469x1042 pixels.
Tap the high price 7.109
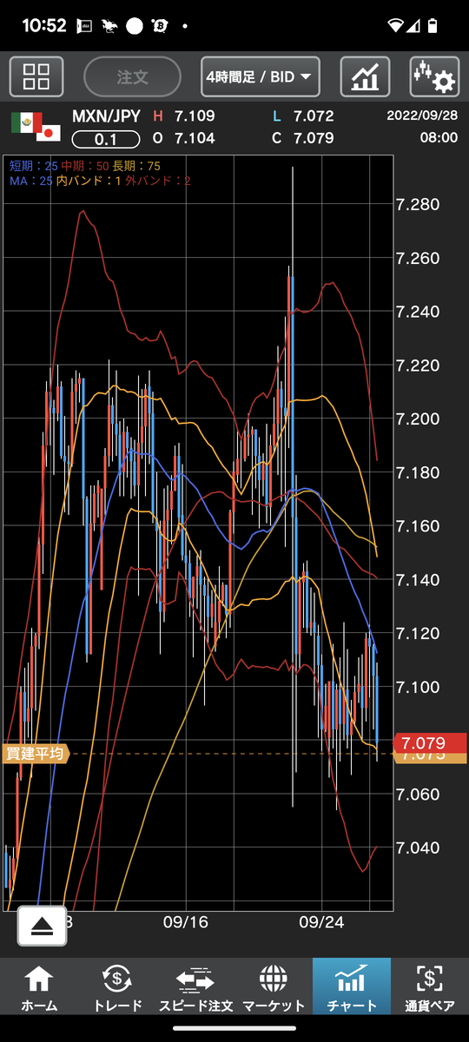click(x=193, y=116)
